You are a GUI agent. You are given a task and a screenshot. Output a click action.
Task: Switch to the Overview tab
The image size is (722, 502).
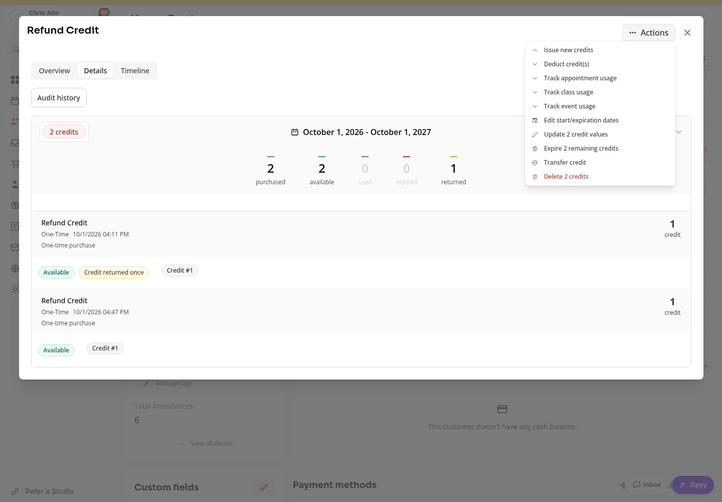point(55,71)
